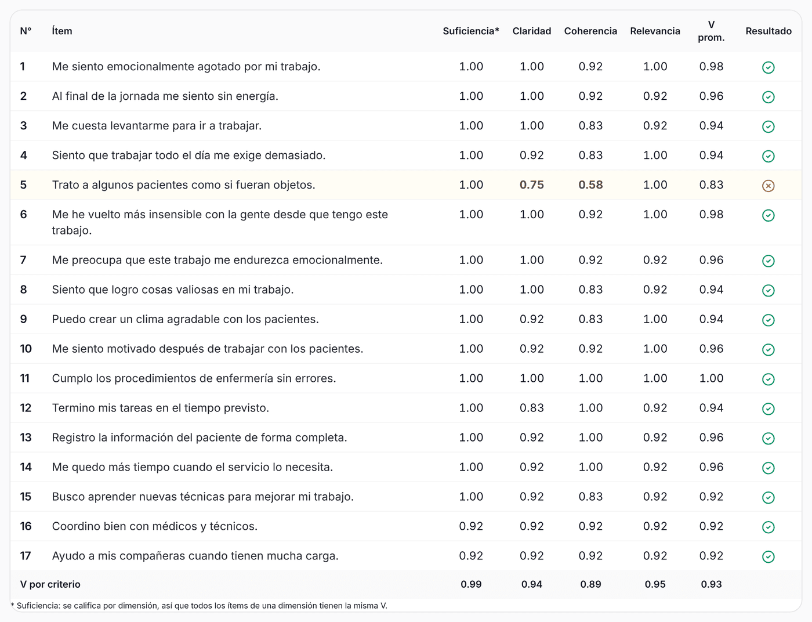This screenshot has width=812, height=622.
Task: Click the row number 14
Action: pyautogui.click(x=26, y=467)
